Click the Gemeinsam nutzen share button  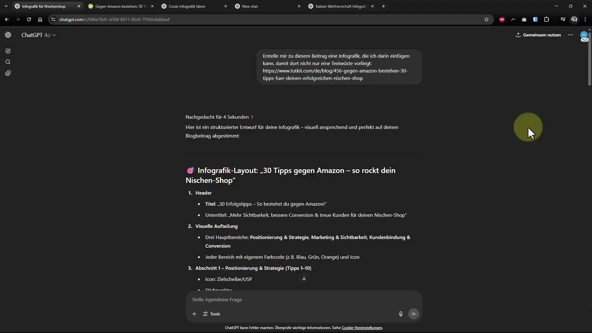tap(538, 35)
